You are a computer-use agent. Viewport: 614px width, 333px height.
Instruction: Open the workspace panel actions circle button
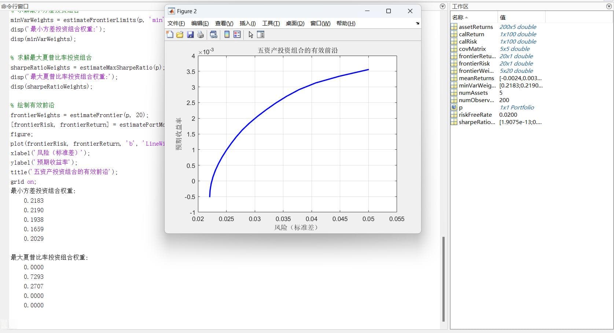pos(609,6)
